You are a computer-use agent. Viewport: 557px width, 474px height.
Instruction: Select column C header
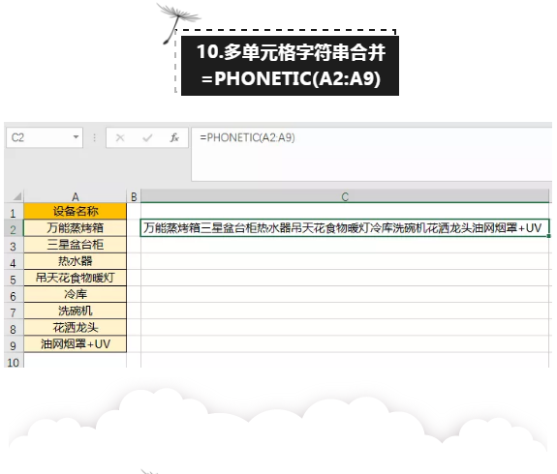[x=345, y=196]
